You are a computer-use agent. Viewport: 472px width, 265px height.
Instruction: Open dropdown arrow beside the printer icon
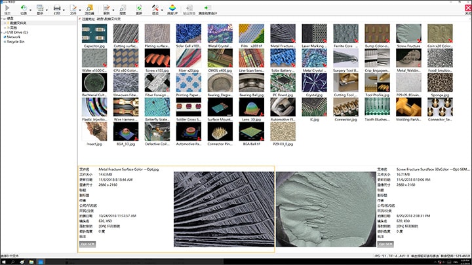click(65, 10)
